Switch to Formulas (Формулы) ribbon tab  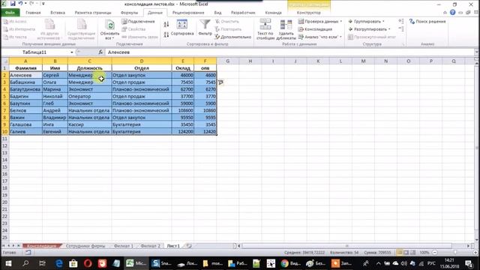click(130, 13)
